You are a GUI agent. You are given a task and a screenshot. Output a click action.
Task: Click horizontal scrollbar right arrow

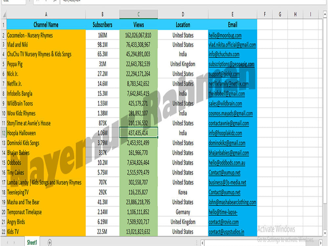(x=321, y=243)
